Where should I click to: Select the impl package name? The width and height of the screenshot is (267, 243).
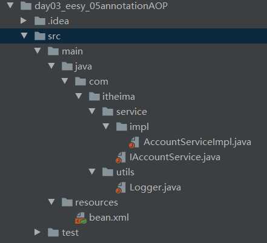pyautogui.click(x=139, y=127)
